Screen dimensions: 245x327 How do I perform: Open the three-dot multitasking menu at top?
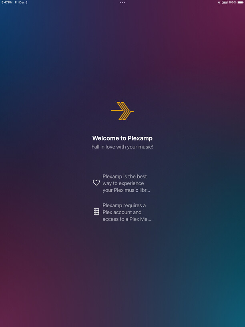pos(122,2)
